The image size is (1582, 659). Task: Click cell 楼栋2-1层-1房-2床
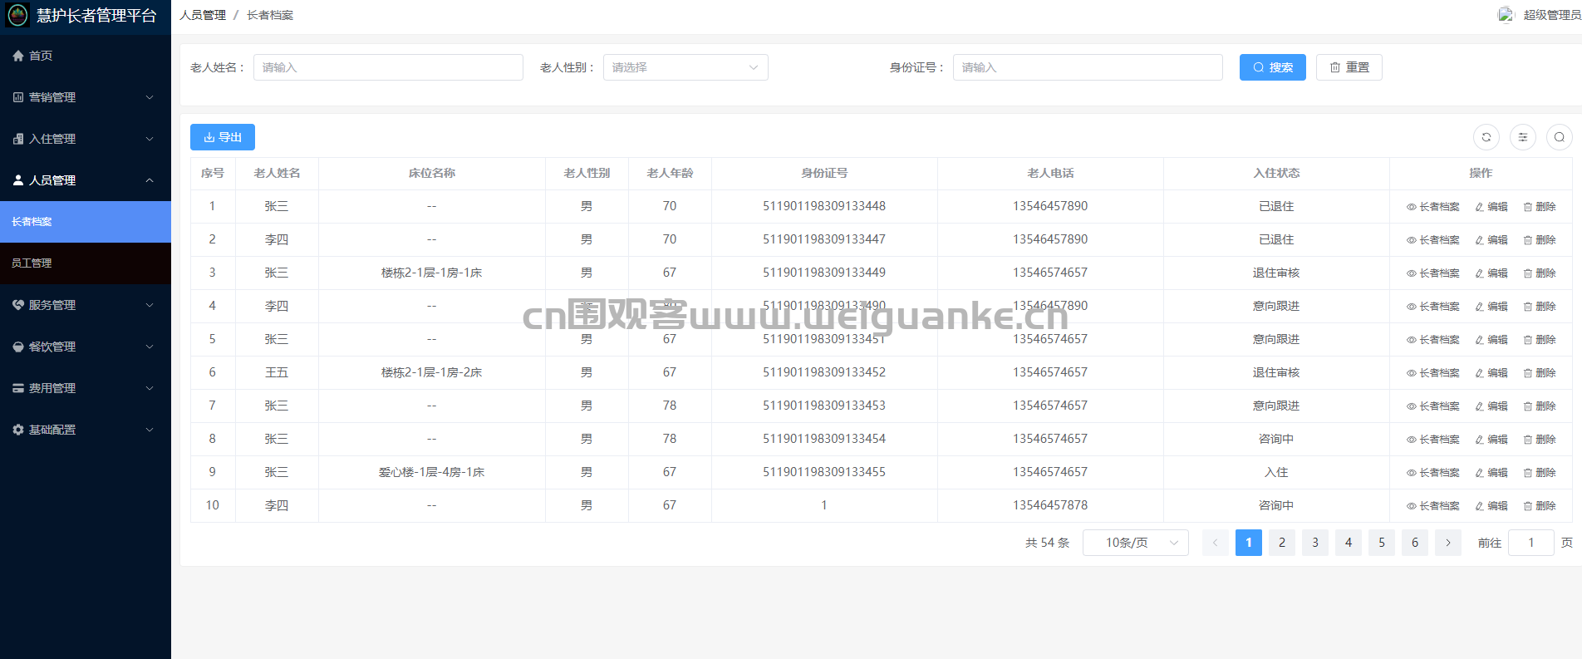click(432, 372)
